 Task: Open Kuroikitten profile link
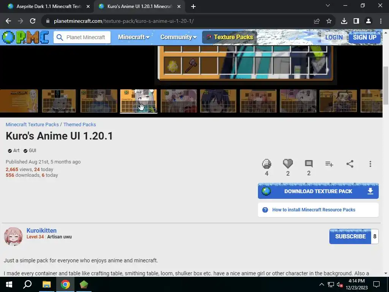coord(41,230)
